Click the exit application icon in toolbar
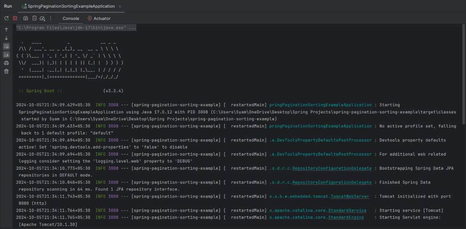This screenshot has height=229, width=466. pos(34,18)
